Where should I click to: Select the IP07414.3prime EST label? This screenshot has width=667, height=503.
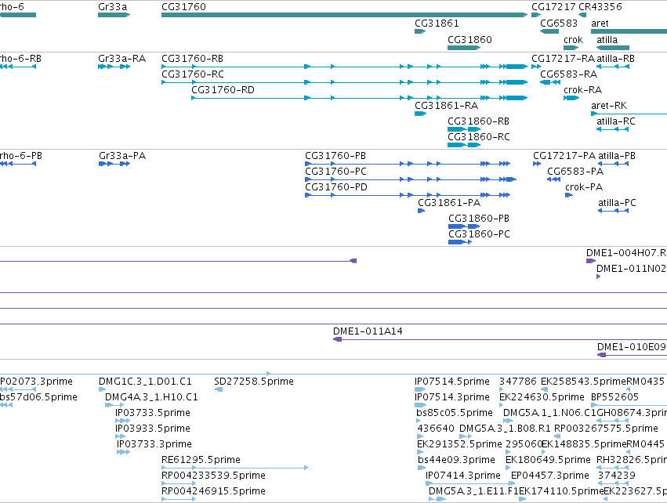coord(463,476)
